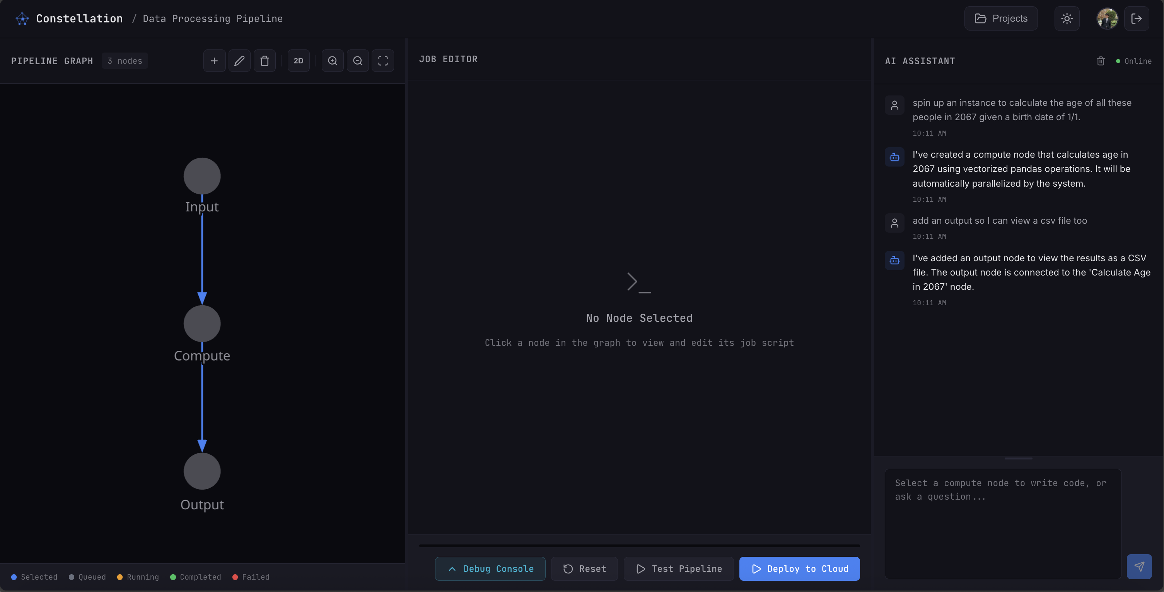Image resolution: width=1164 pixels, height=592 pixels.
Task: Click the Constellation home logo
Action: click(22, 19)
